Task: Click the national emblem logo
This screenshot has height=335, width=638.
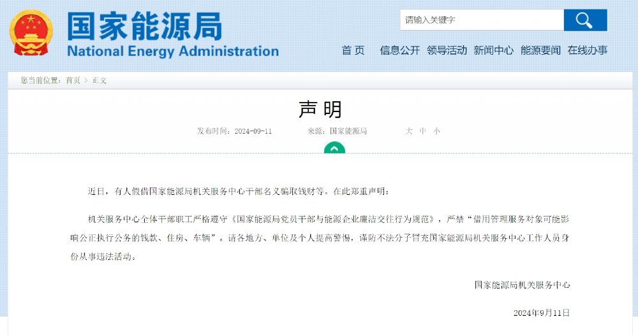Action: (x=31, y=33)
